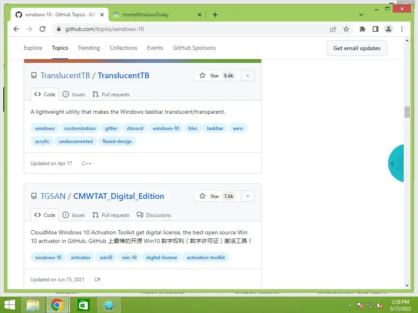This screenshot has width=418, height=313.
Task: Click the scrollbar down arrow
Action: pos(407,286)
